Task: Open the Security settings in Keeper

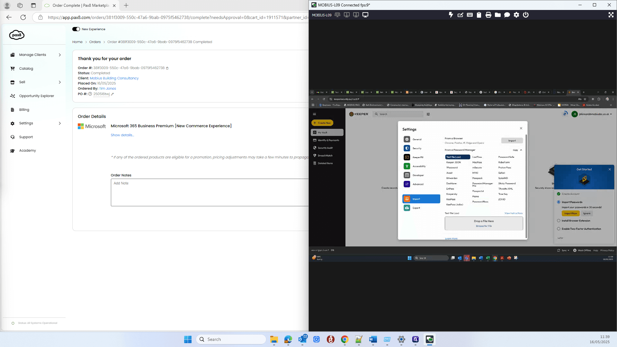Action: 421,148
